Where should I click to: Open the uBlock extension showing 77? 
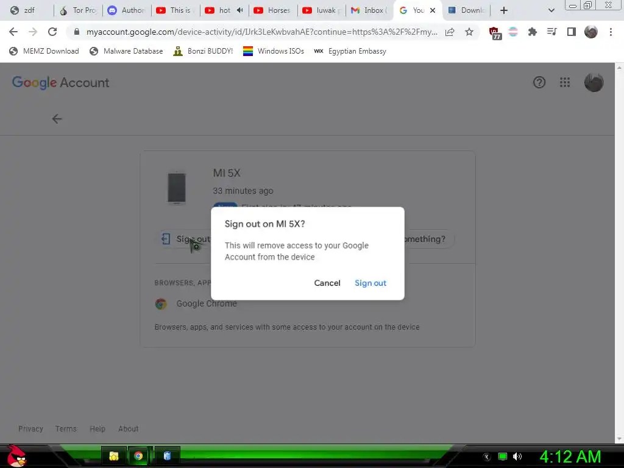[495, 33]
